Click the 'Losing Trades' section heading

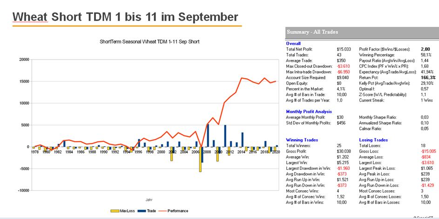click(374, 140)
